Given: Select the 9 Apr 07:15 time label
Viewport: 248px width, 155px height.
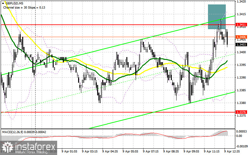Looking at the screenshot, I should [x=151, y=151].
